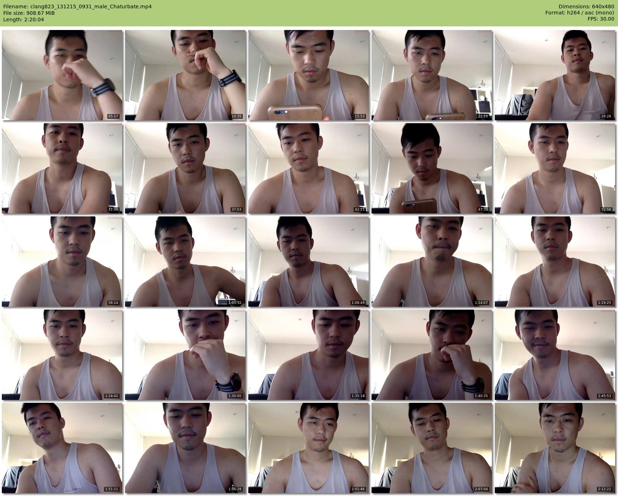Click the 'Format: h264 / aac (mono)' text
618x496 pixels.
(580, 13)
